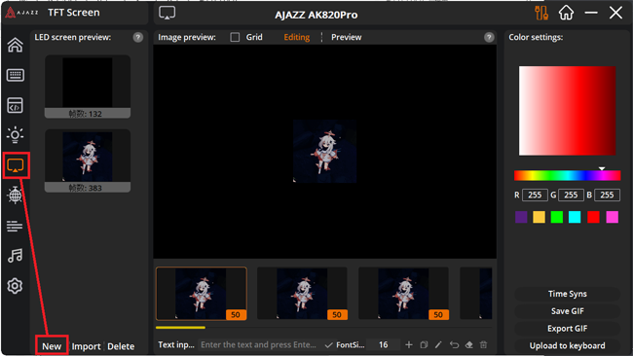633x356 pixels.
Task: Confirm text with checkmark icon
Action: coord(328,345)
